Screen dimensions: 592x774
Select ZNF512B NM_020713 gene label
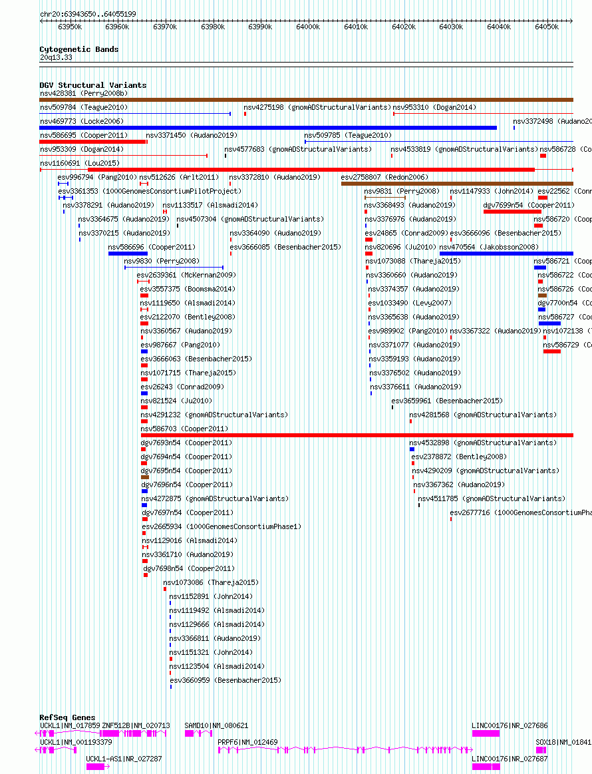click(x=136, y=725)
